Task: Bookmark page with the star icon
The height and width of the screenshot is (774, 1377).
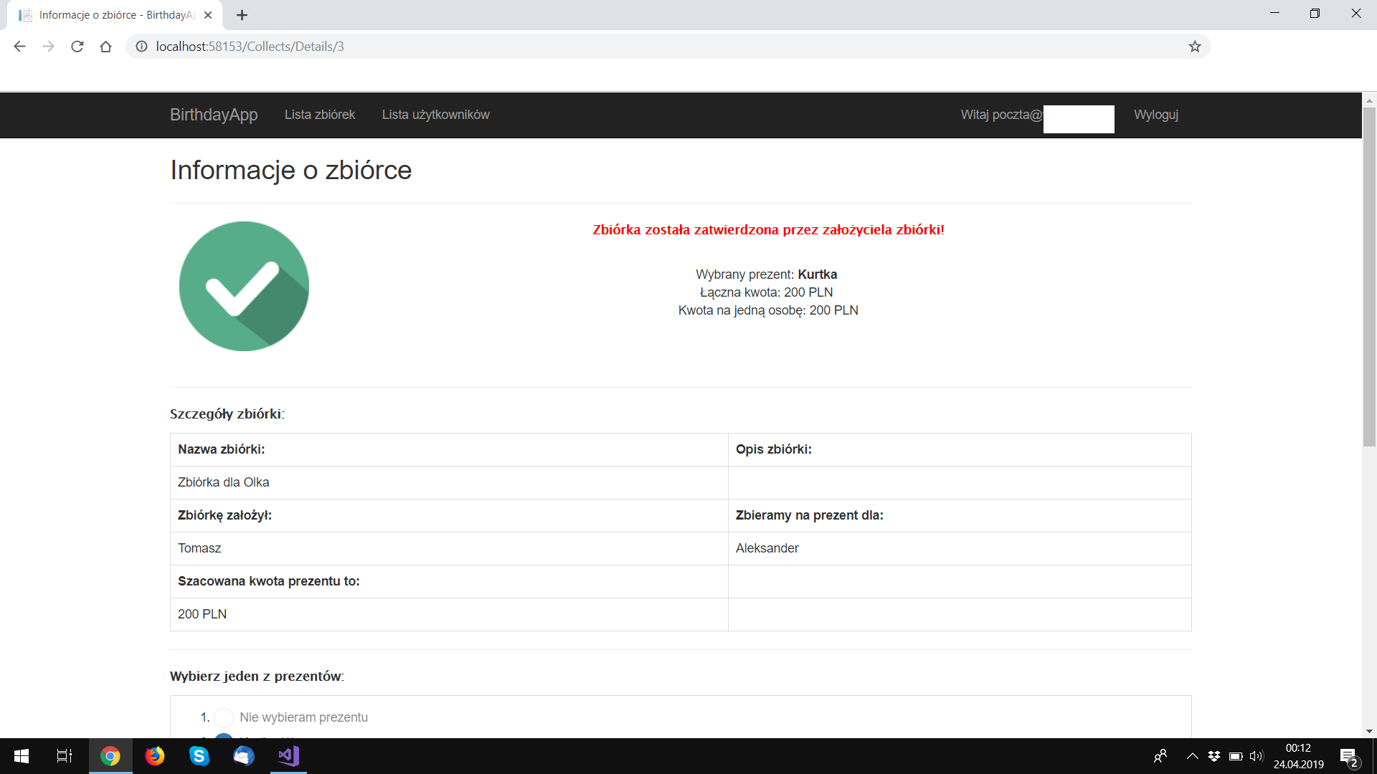Action: pyautogui.click(x=1194, y=47)
